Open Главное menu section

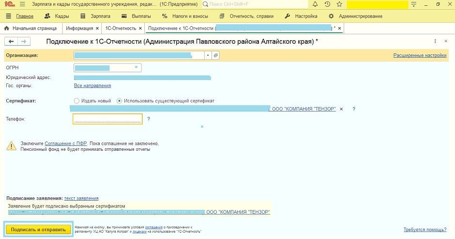[25, 16]
